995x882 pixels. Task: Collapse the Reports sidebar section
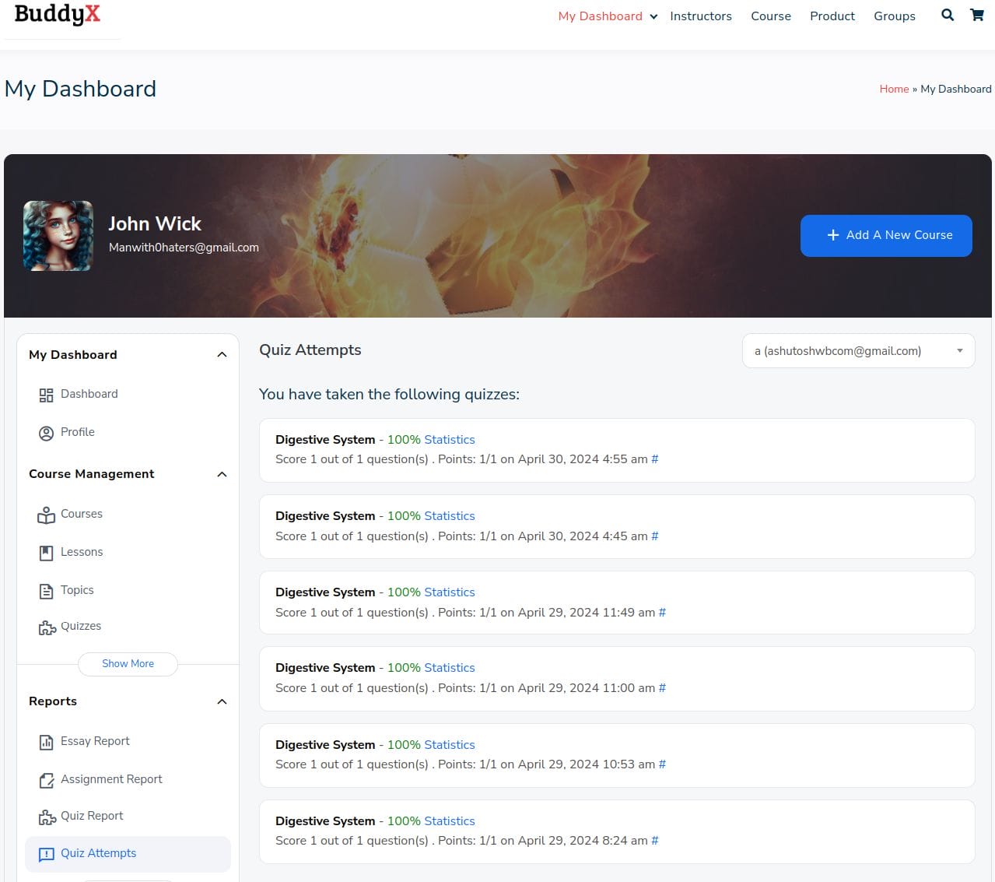tap(222, 701)
